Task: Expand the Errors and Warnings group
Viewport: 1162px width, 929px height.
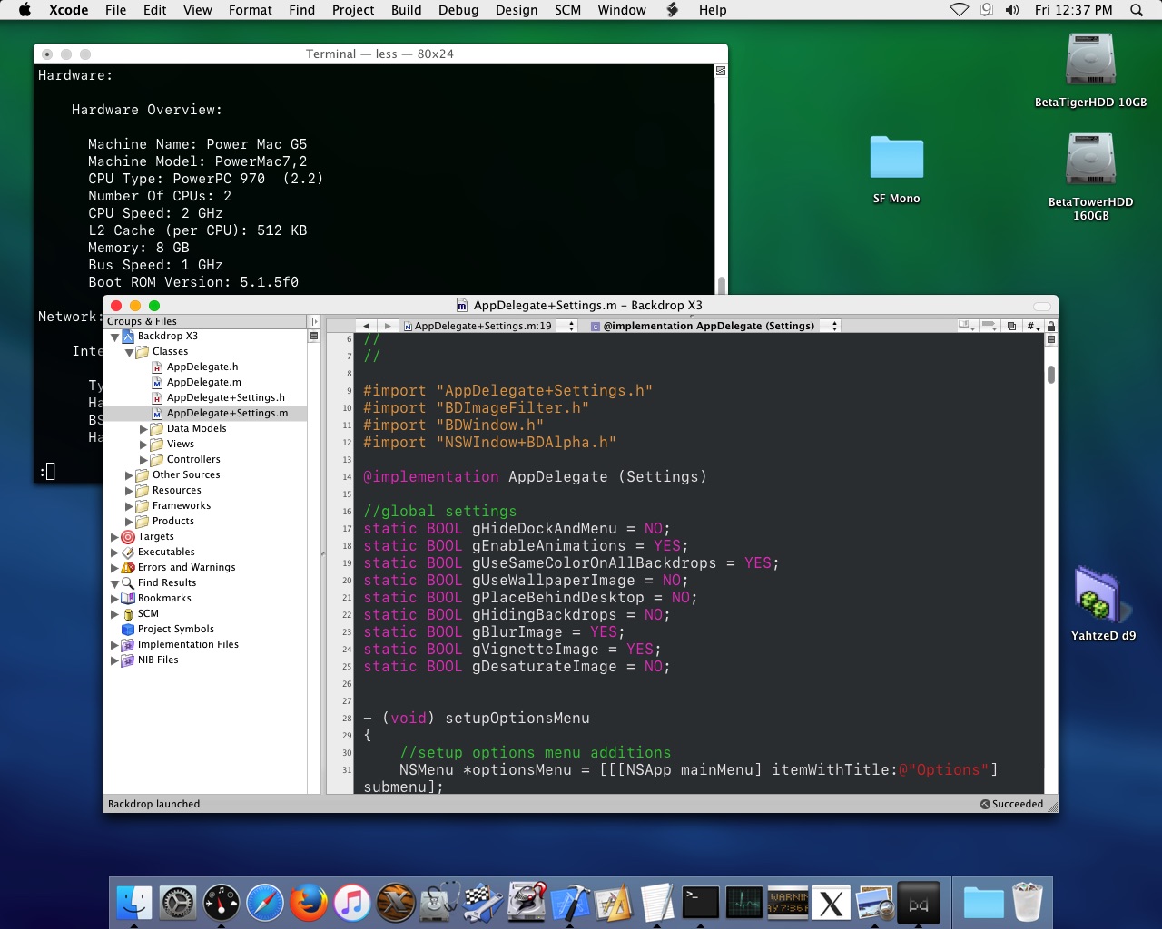Action: click(114, 567)
